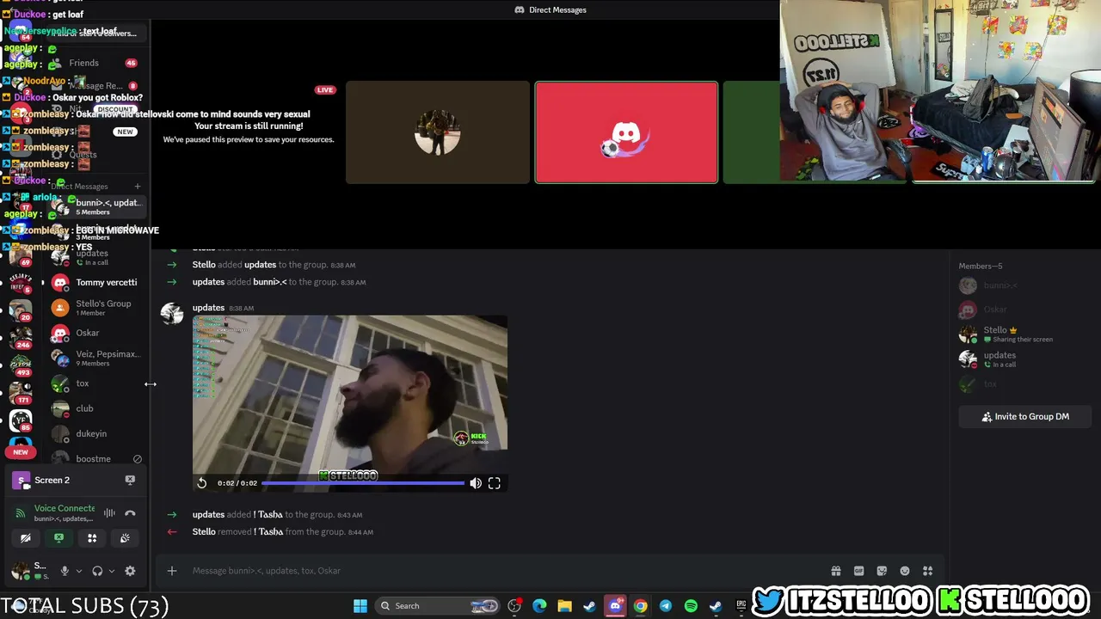Viewport: 1101px width, 619px height.
Task: Focus the Message bunni, updates, tox, Oskar field
Action: (507, 570)
